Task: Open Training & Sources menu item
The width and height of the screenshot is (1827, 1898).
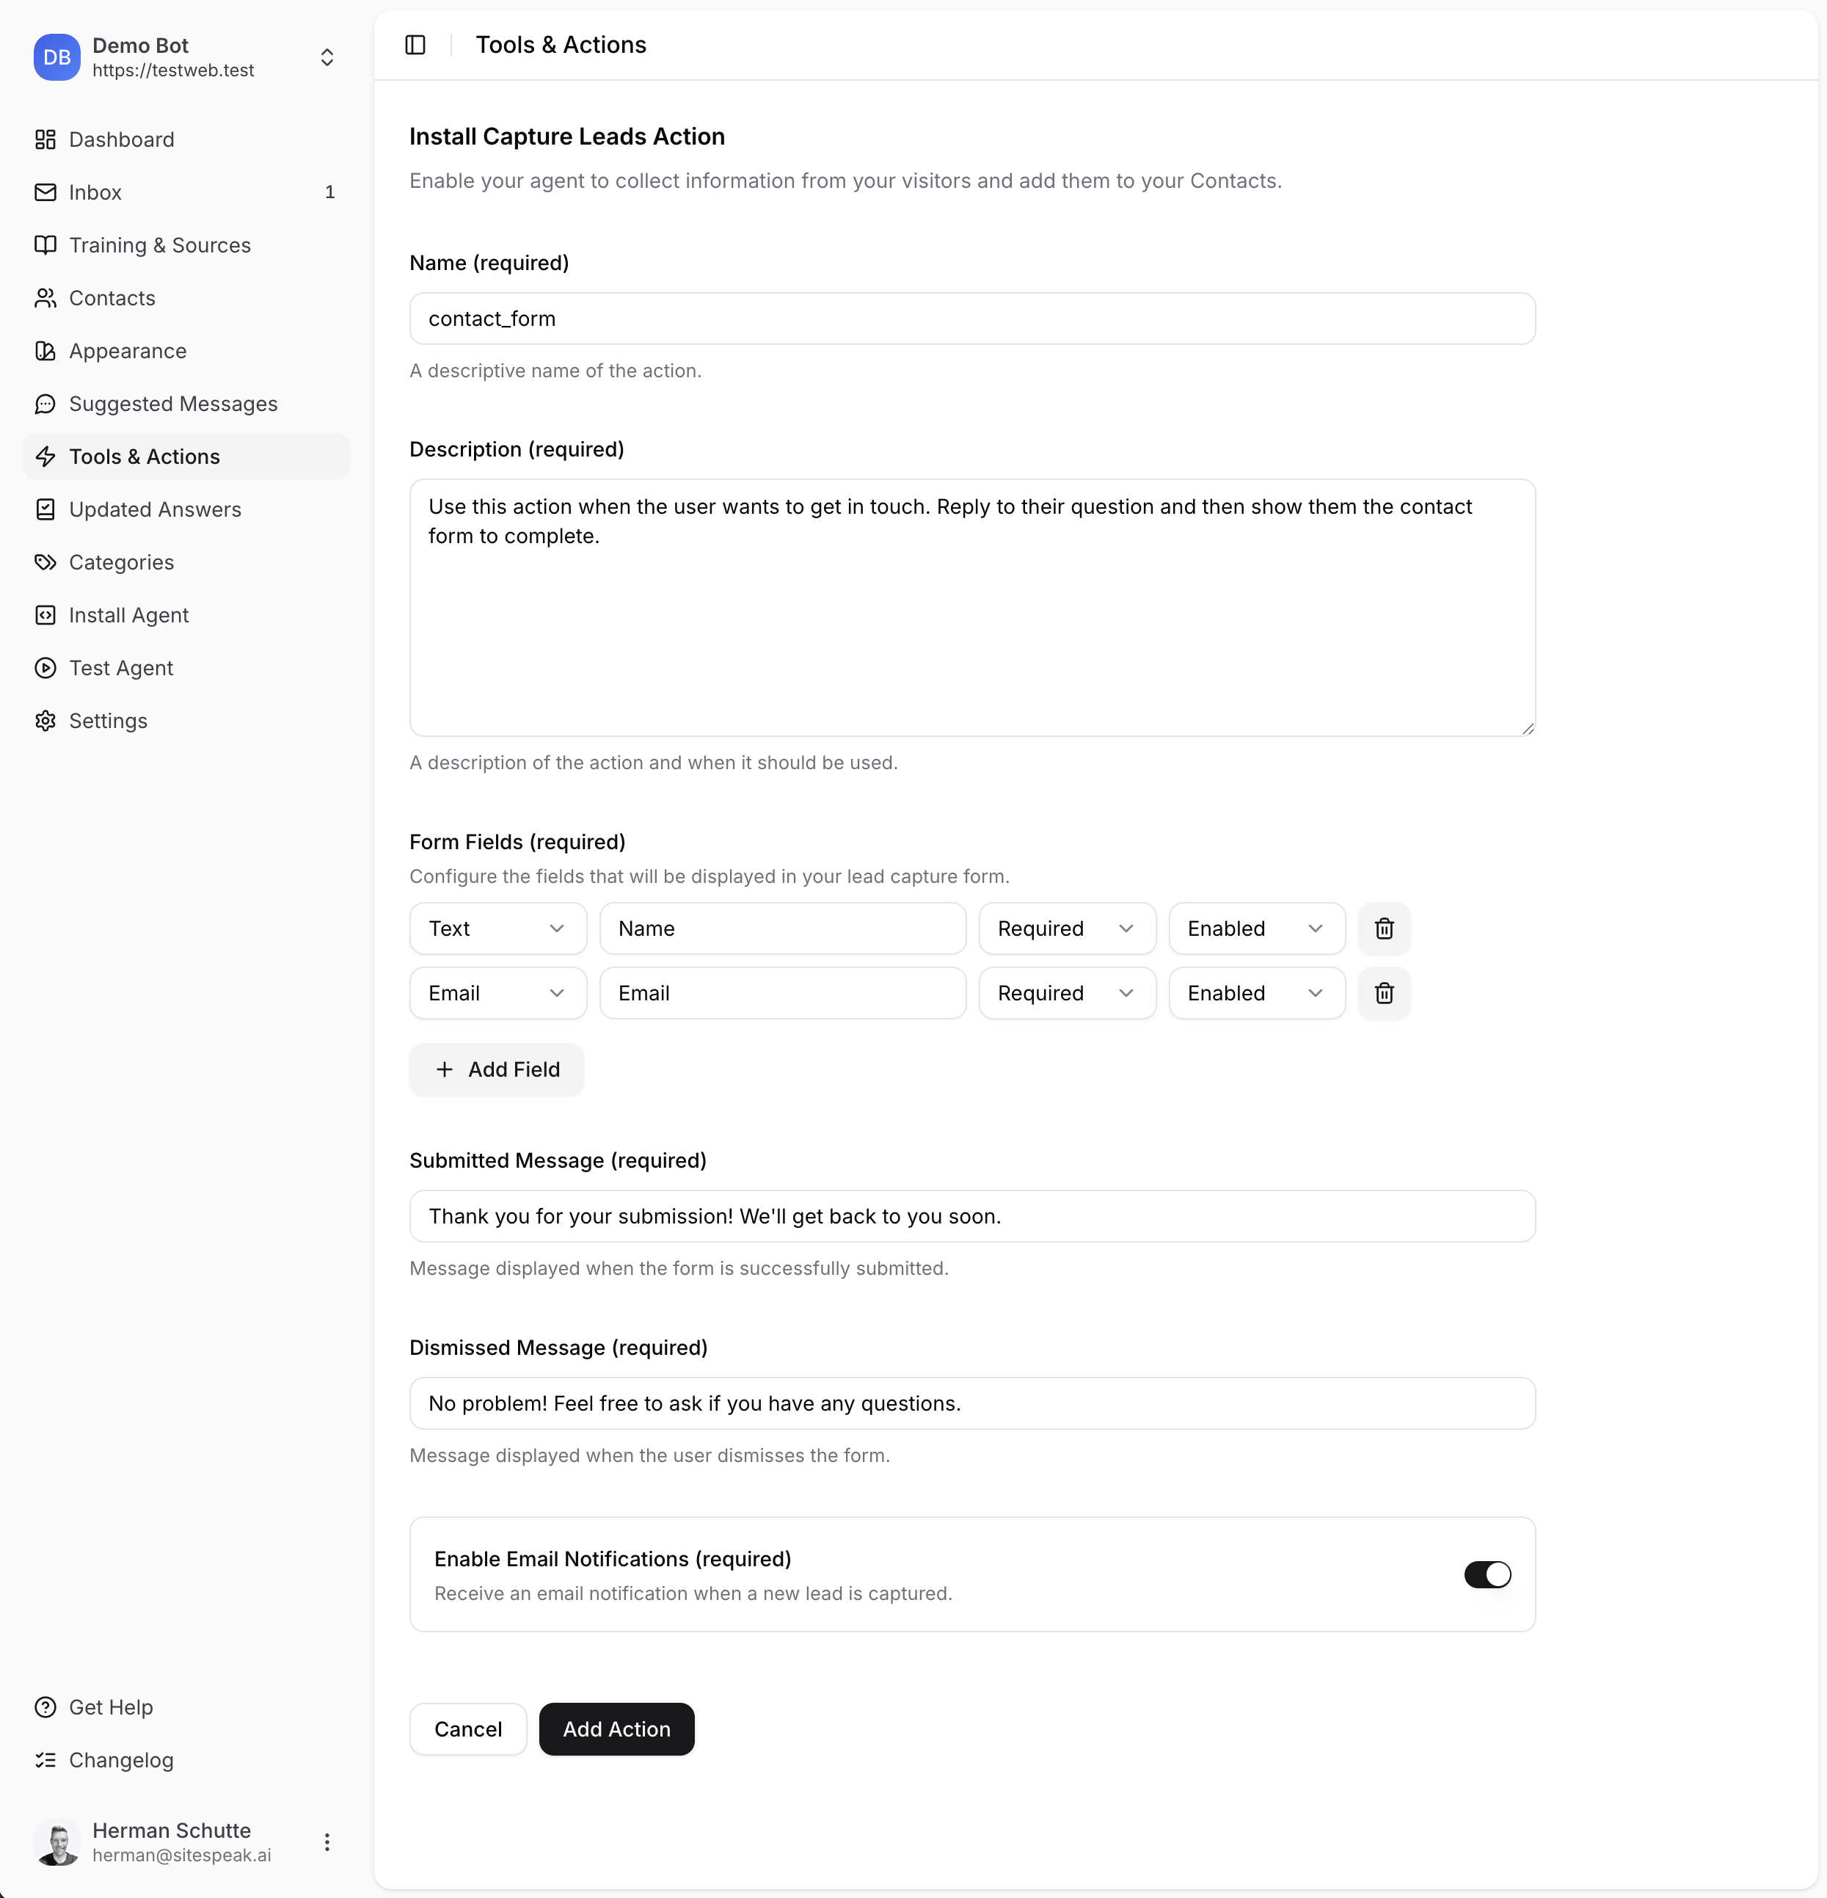Action: click(x=160, y=245)
